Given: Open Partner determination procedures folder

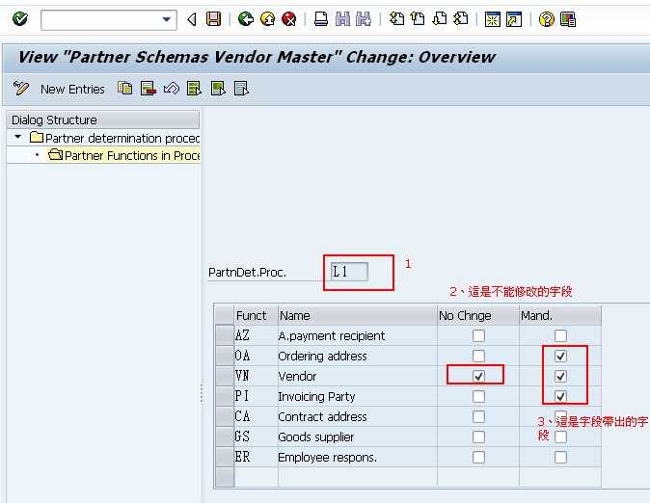Looking at the screenshot, I should (x=37, y=137).
